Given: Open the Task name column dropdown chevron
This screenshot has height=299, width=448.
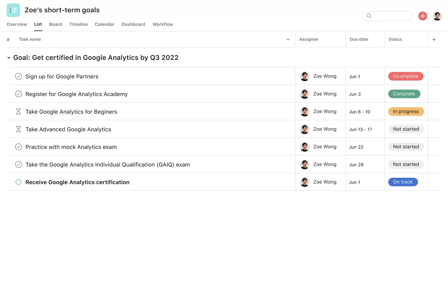Looking at the screenshot, I should point(288,40).
